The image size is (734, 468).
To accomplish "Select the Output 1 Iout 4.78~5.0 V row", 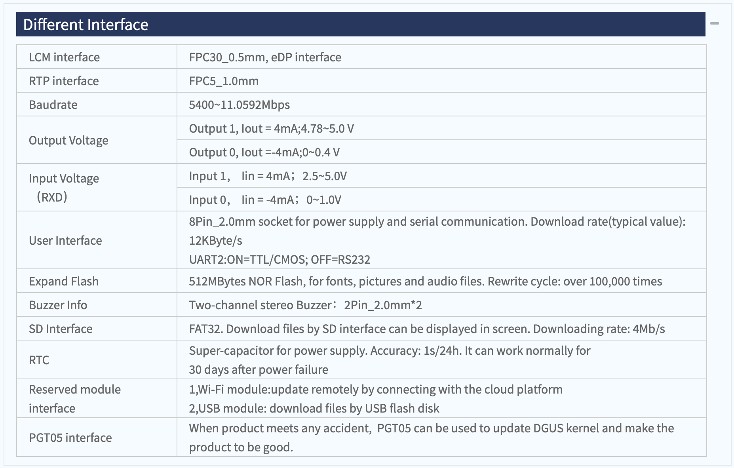I will (441, 128).
